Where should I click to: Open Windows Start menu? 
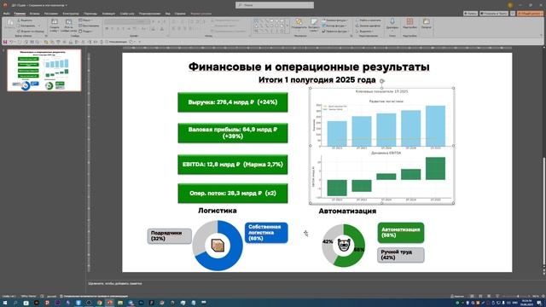click(5, 303)
